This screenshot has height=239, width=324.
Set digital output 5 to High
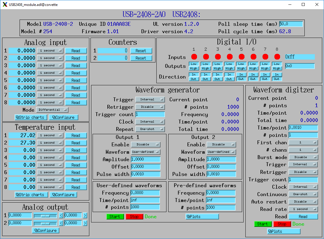[241, 68]
